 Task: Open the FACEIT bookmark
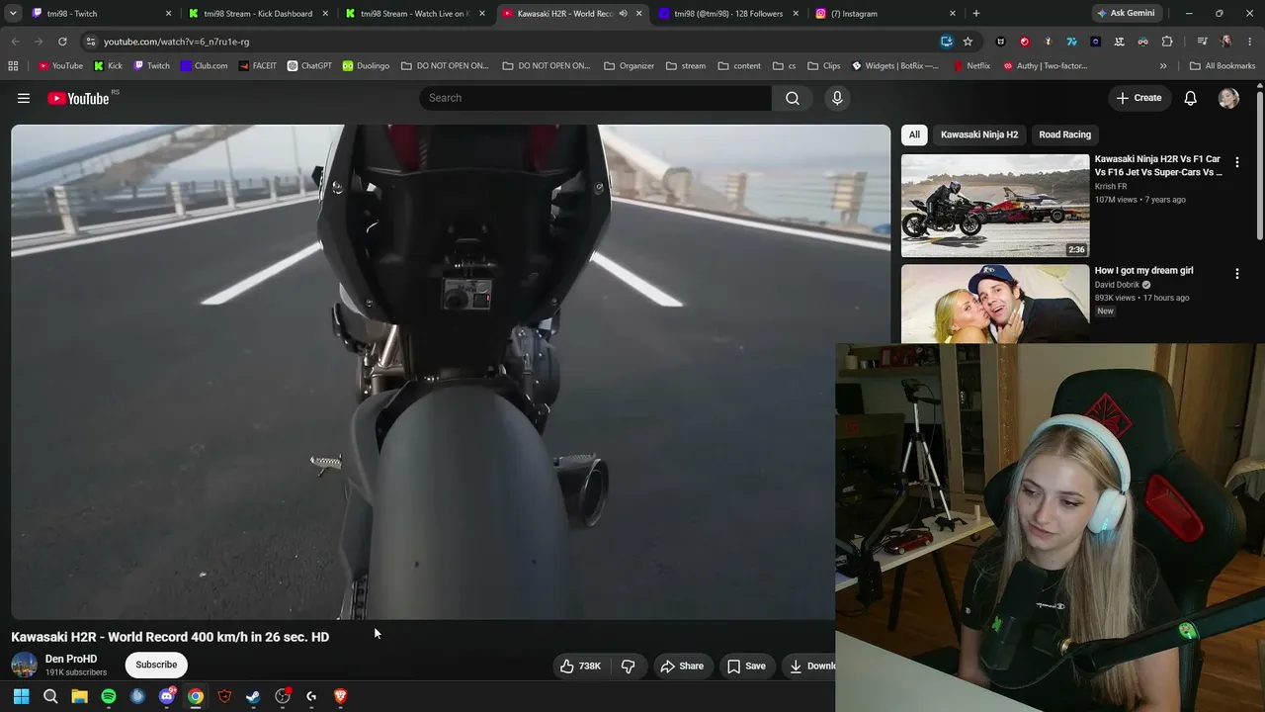coord(258,66)
